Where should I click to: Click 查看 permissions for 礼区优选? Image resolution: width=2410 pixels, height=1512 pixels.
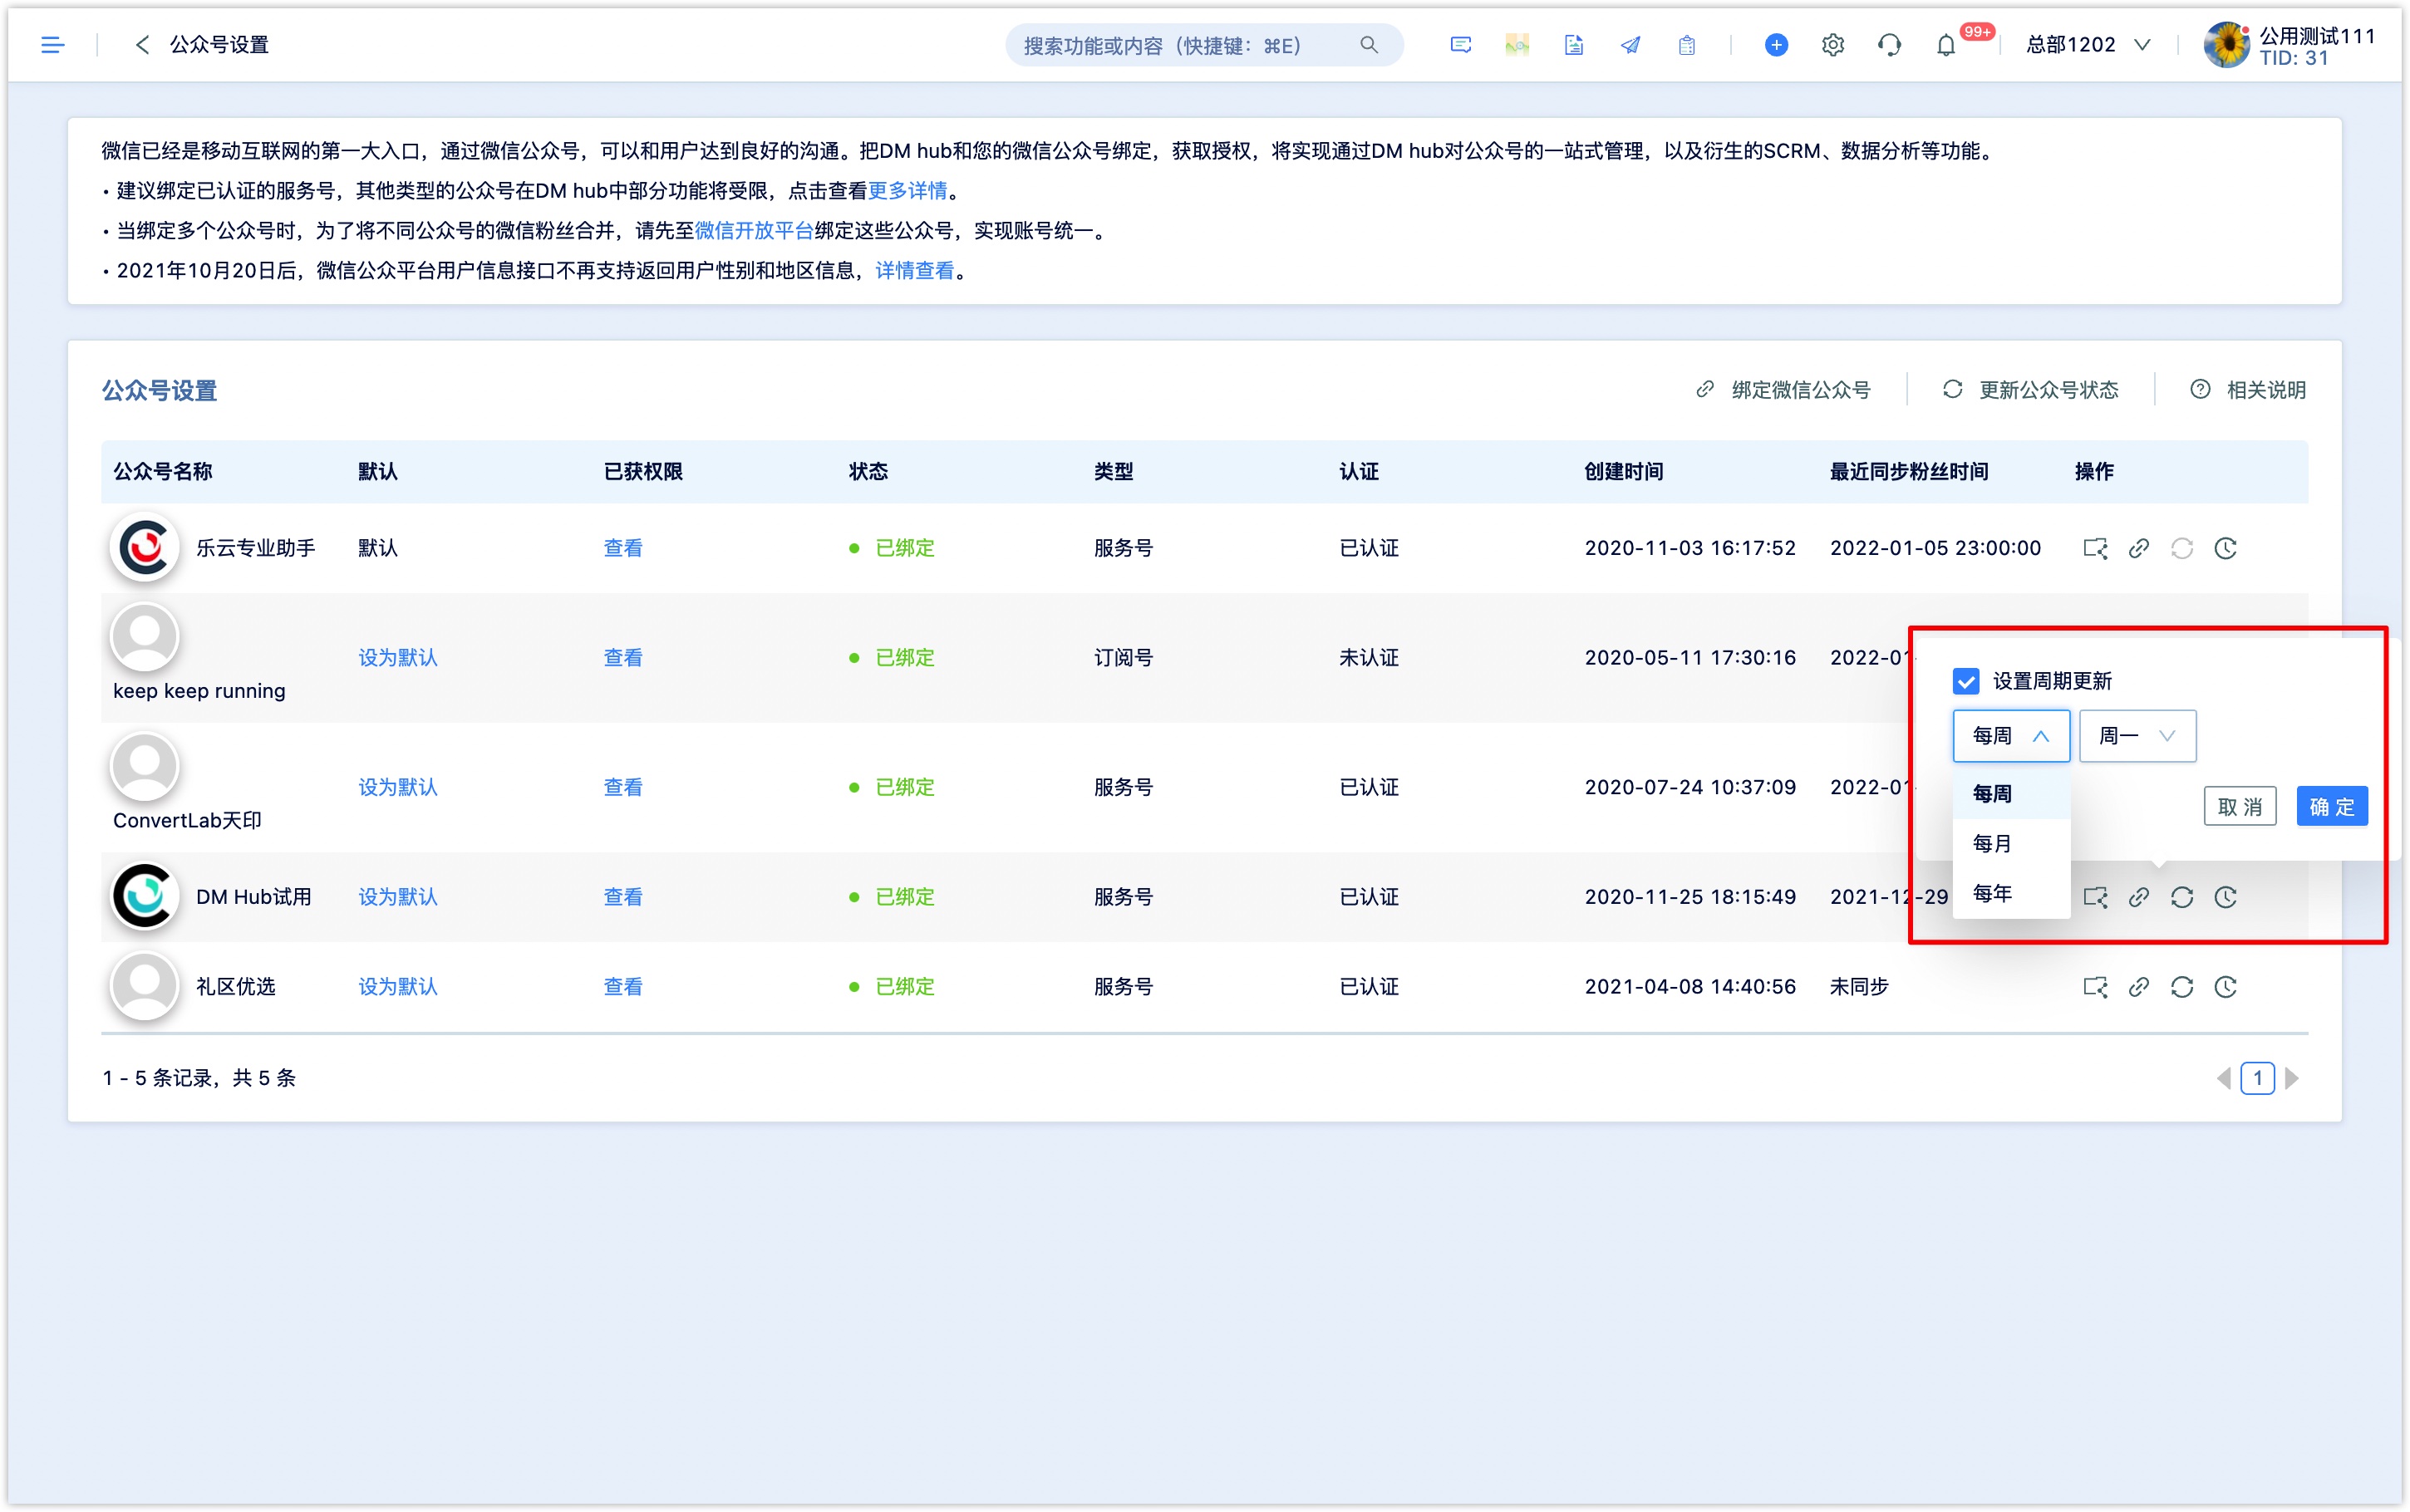point(623,987)
